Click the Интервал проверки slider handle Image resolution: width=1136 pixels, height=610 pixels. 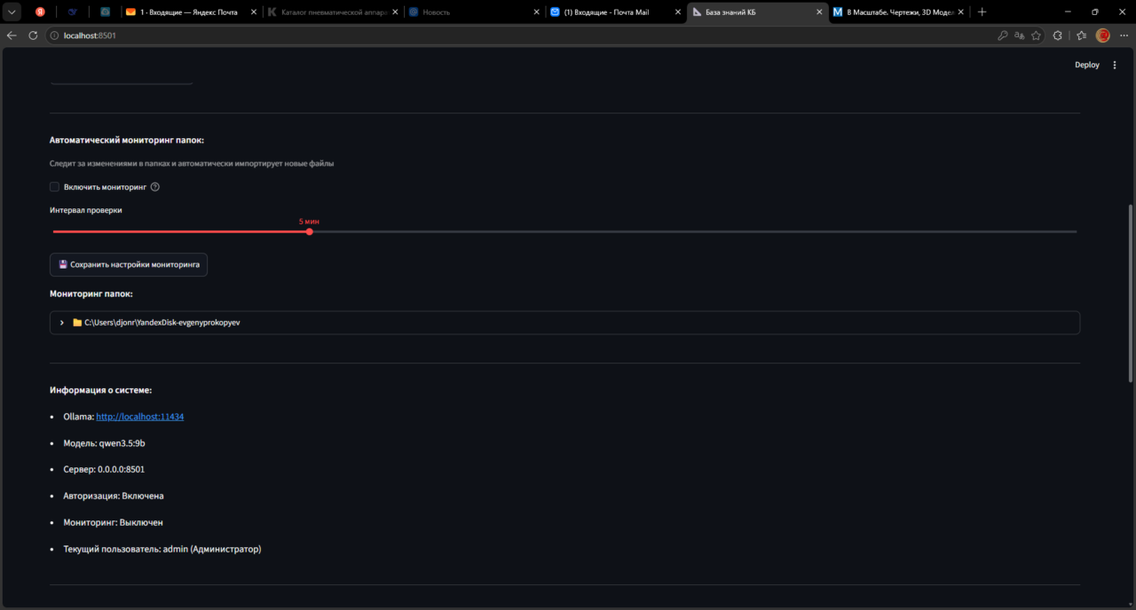pyautogui.click(x=309, y=231)
